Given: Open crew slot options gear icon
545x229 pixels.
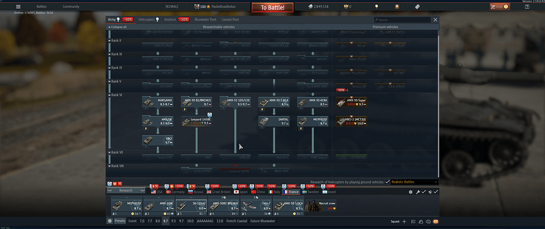Looking at the screenshot, I should click(410, 192).
